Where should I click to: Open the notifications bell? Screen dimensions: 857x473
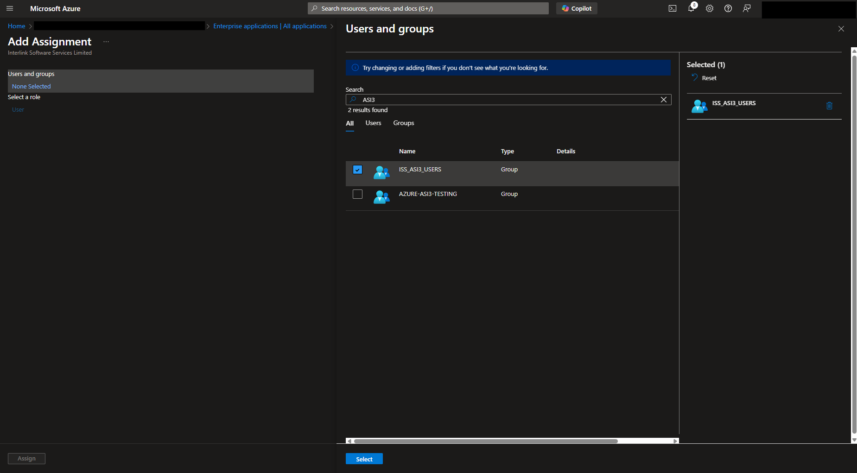point(691,8)
